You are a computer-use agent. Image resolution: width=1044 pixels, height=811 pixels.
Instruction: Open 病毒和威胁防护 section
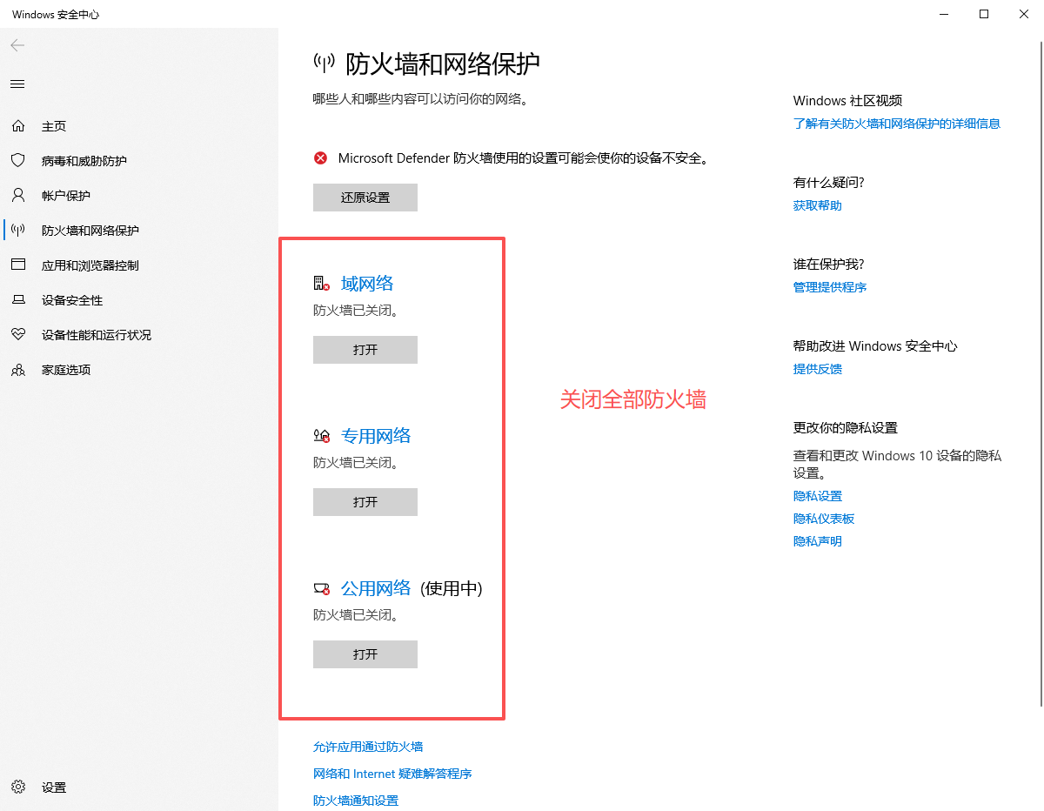click(84, 161)
